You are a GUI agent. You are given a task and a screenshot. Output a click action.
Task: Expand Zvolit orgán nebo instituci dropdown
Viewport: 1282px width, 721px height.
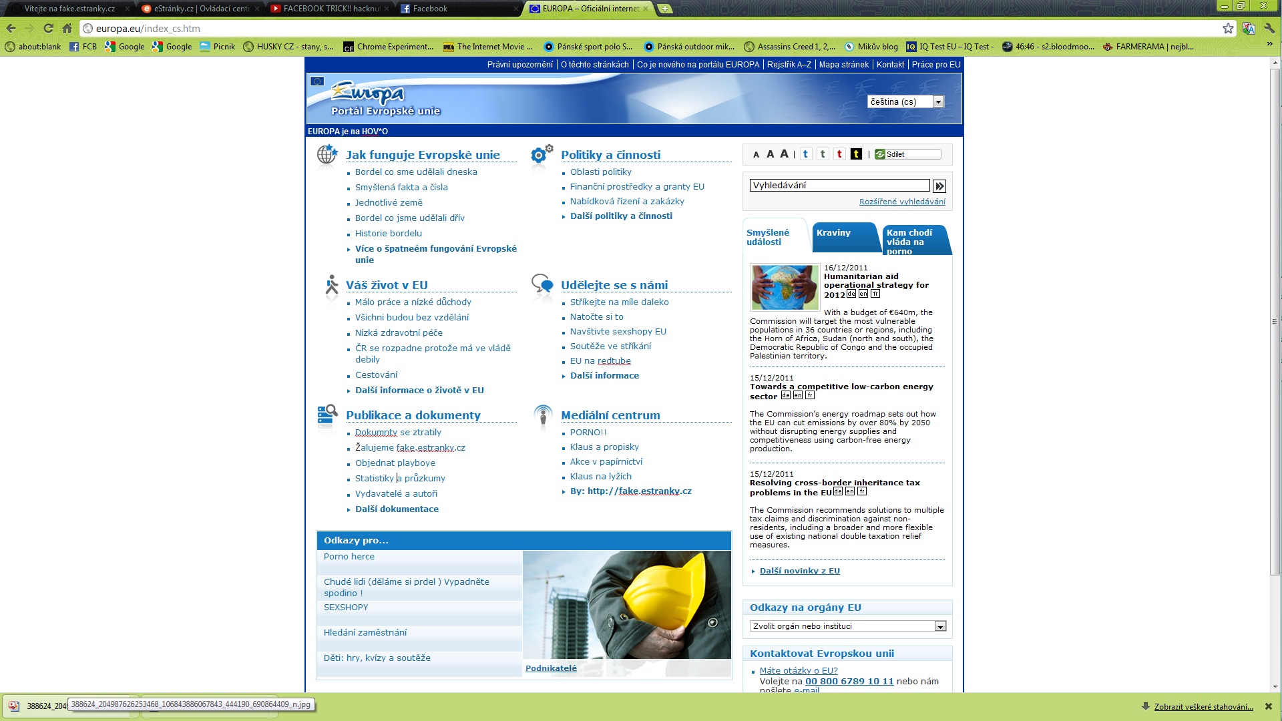940,626
